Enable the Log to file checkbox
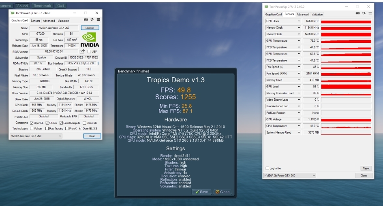The image size is (383, 206). [x=267, y=168]
